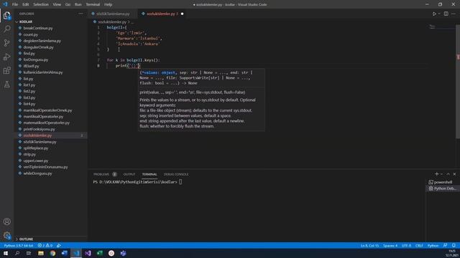Open the Source Control view
The height and width of the screenshot is (258, 460).
pos(6,43)
